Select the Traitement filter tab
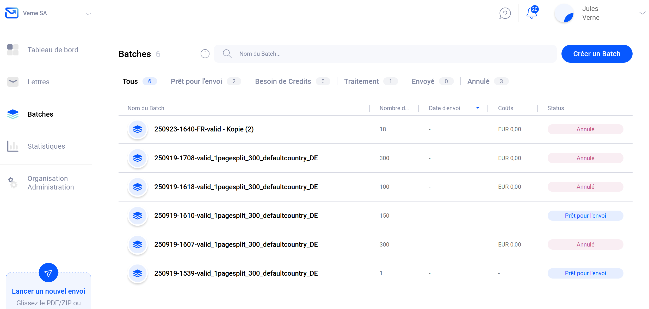The height and width of the screenshot is (309, 649). [361, 81]
